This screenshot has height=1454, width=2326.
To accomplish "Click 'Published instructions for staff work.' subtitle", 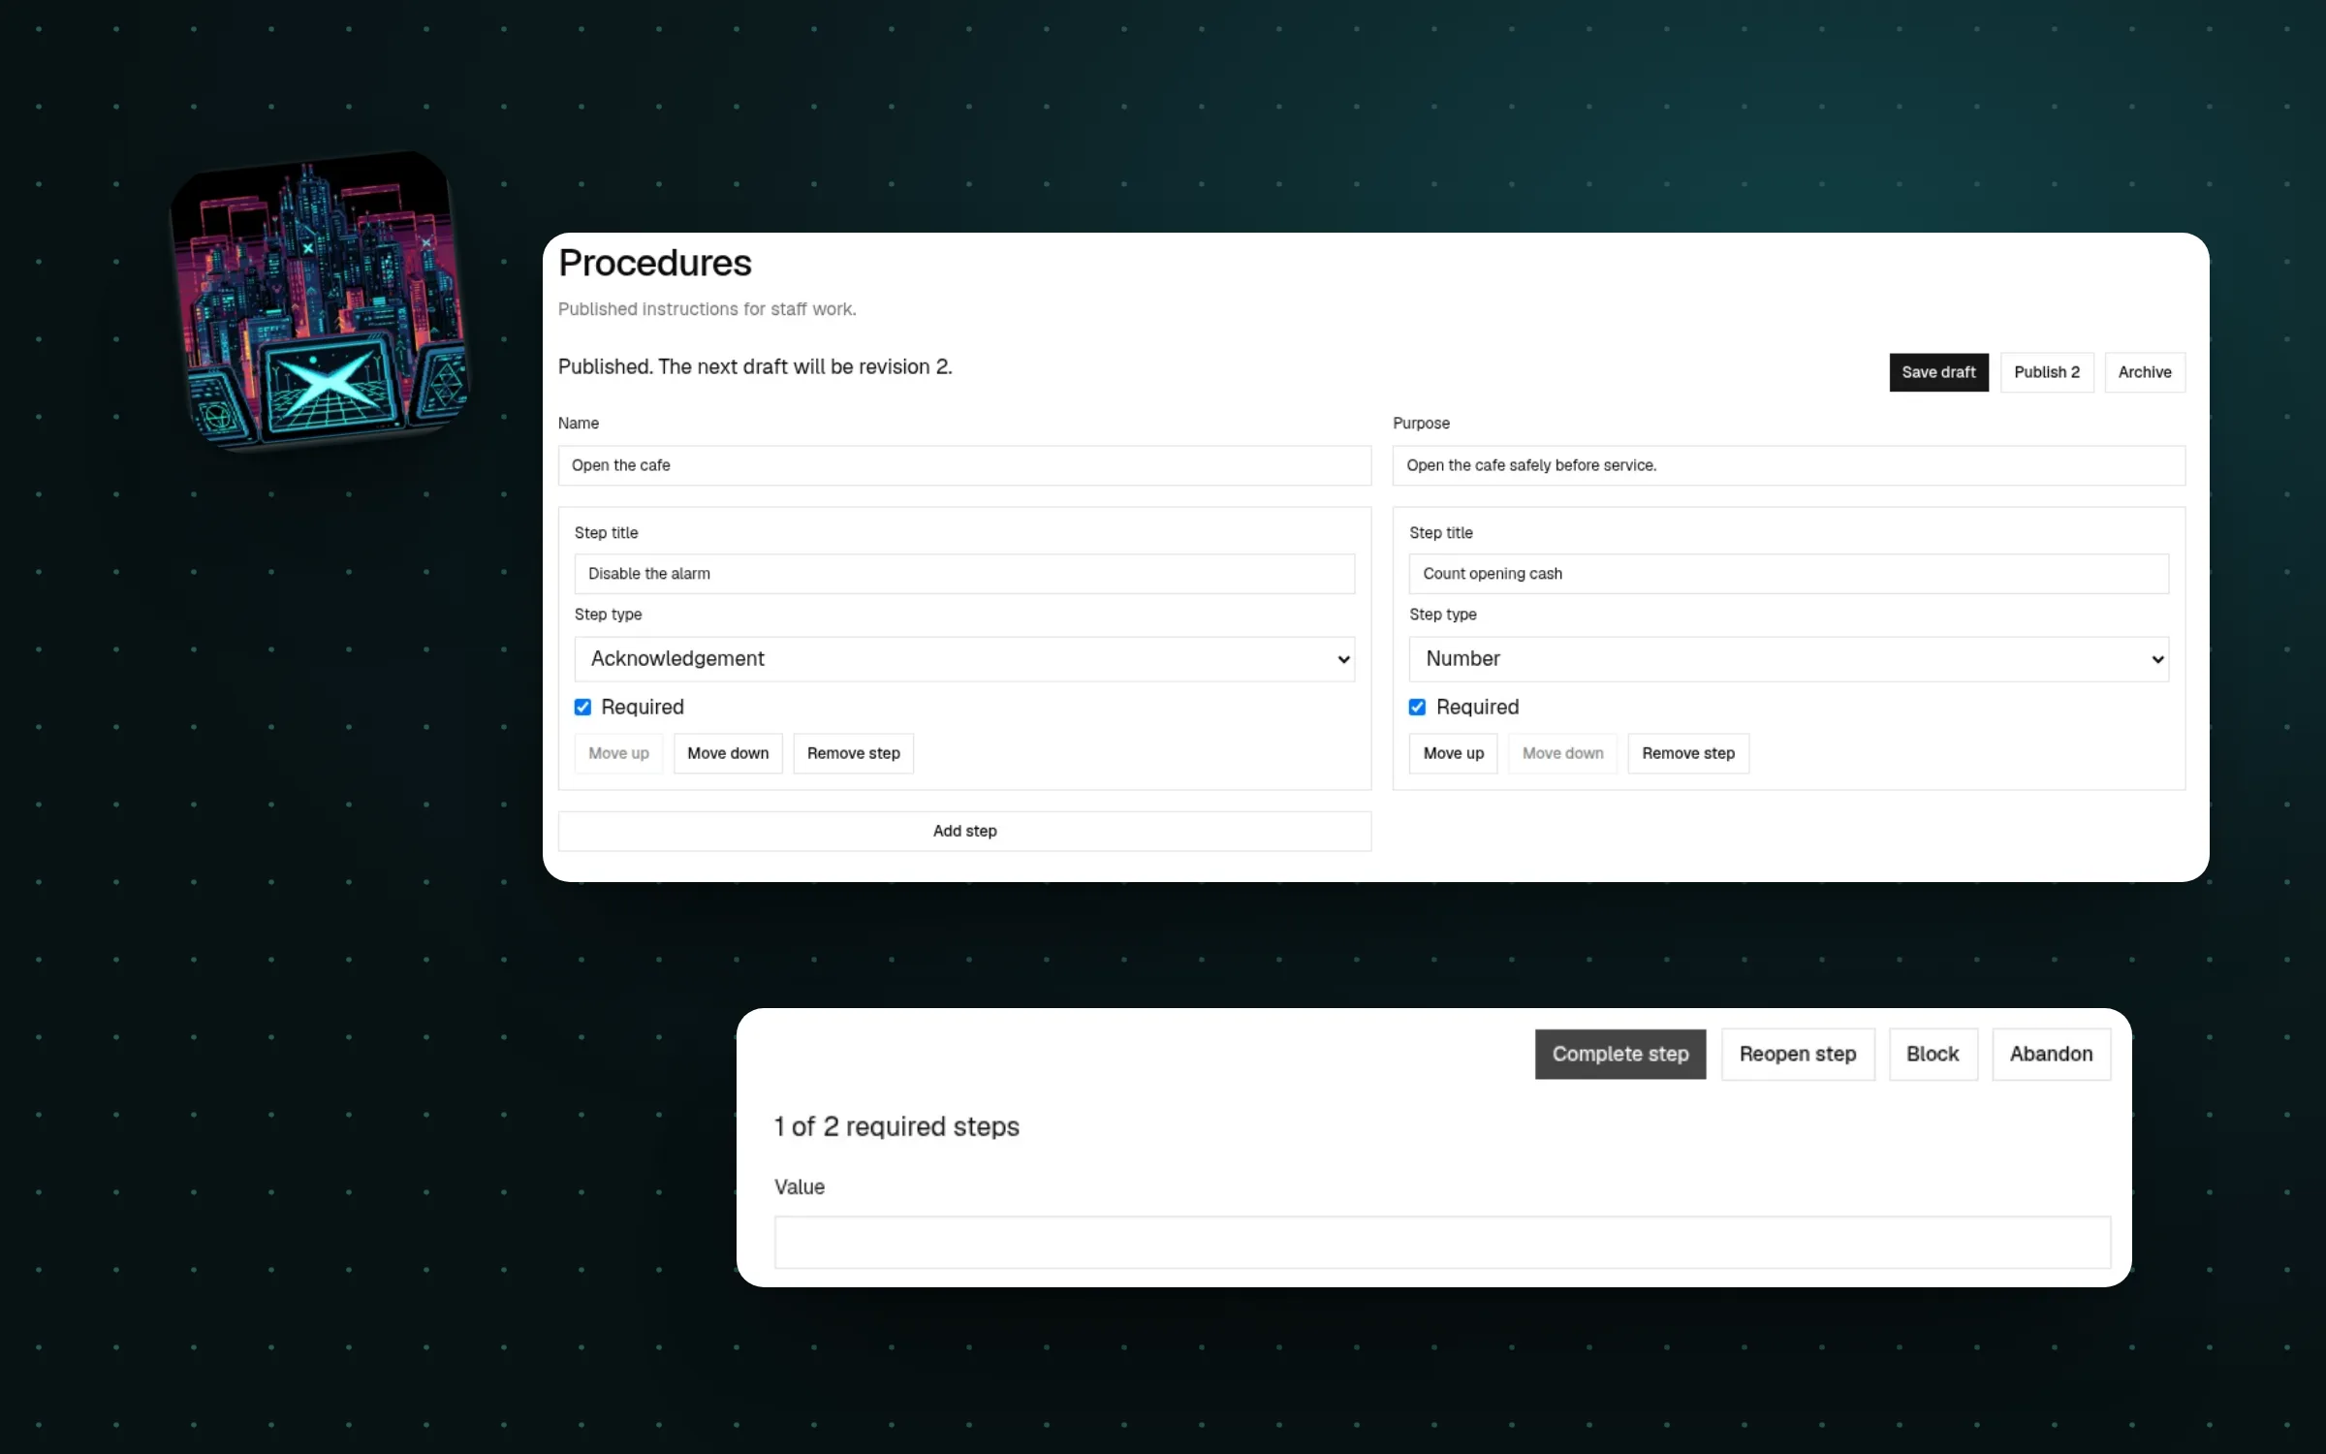I will 707,309.
